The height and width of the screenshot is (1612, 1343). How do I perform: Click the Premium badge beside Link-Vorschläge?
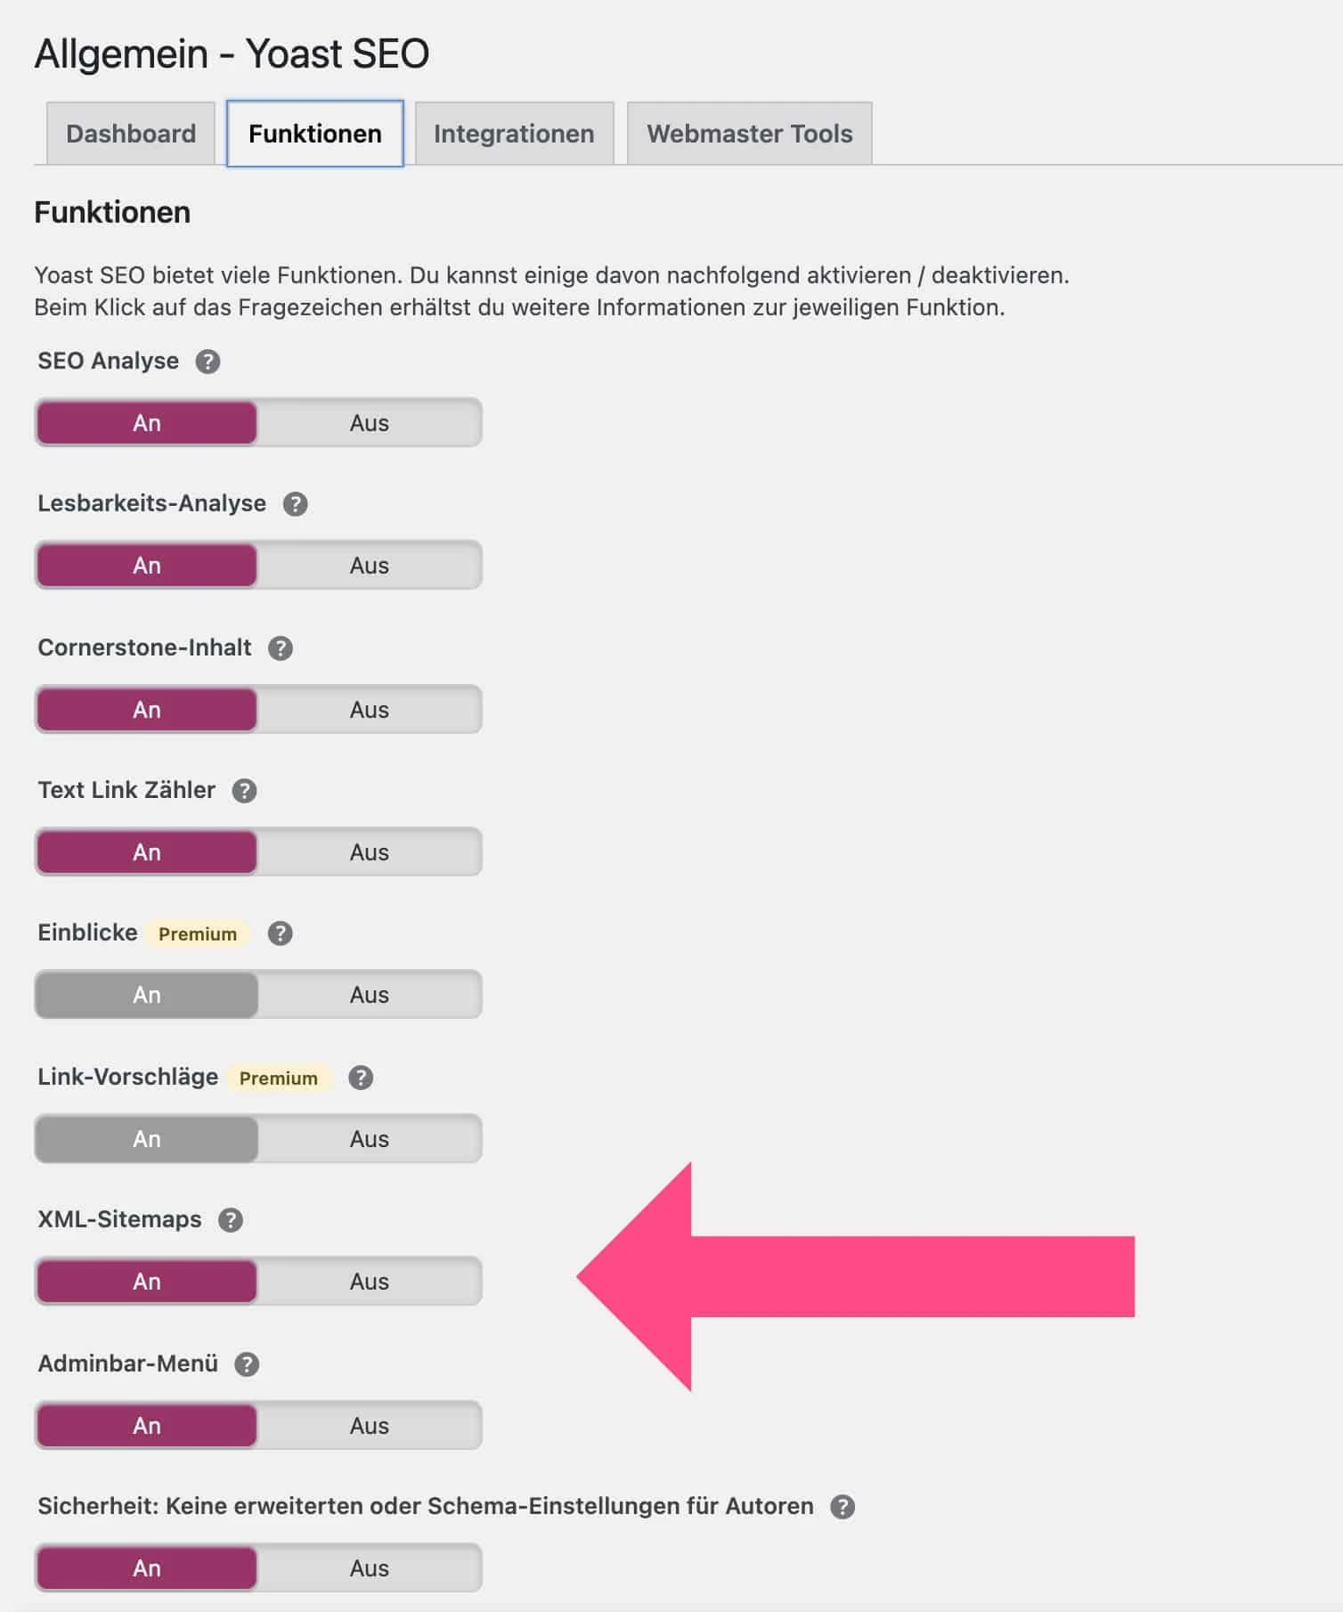[278, 1079]
